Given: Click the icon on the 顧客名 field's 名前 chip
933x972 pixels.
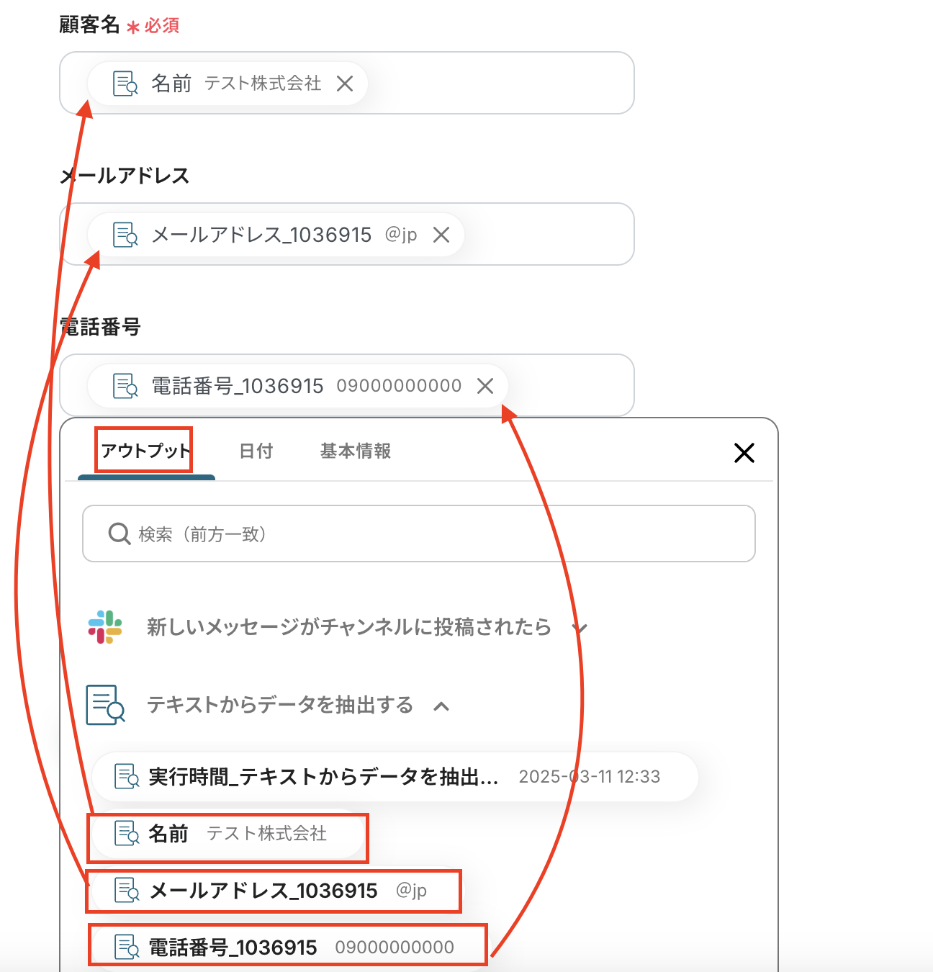Looking at the screenshot, I should coord(125,84).
